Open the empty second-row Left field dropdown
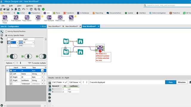 (x=17, y=46)
